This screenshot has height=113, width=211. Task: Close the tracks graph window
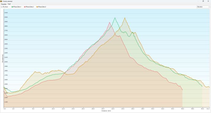(208, 1)
